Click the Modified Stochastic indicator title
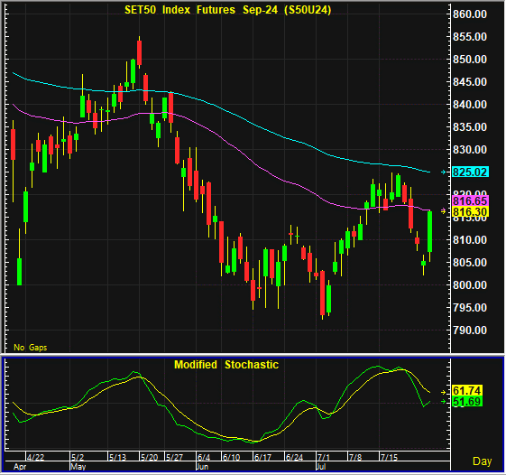Image resolution: width=506 pixels, height=475 pixels. pyautogui.click(x=226, y=365)
